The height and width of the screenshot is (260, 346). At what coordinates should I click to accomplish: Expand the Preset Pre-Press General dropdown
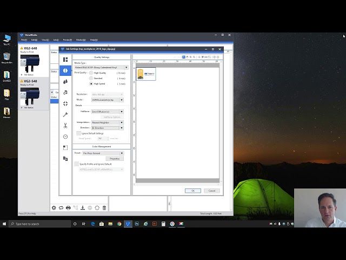(x=122, y=153)
